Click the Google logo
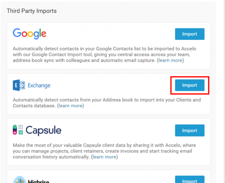This screenshot has height=183, width=225. 29,34
